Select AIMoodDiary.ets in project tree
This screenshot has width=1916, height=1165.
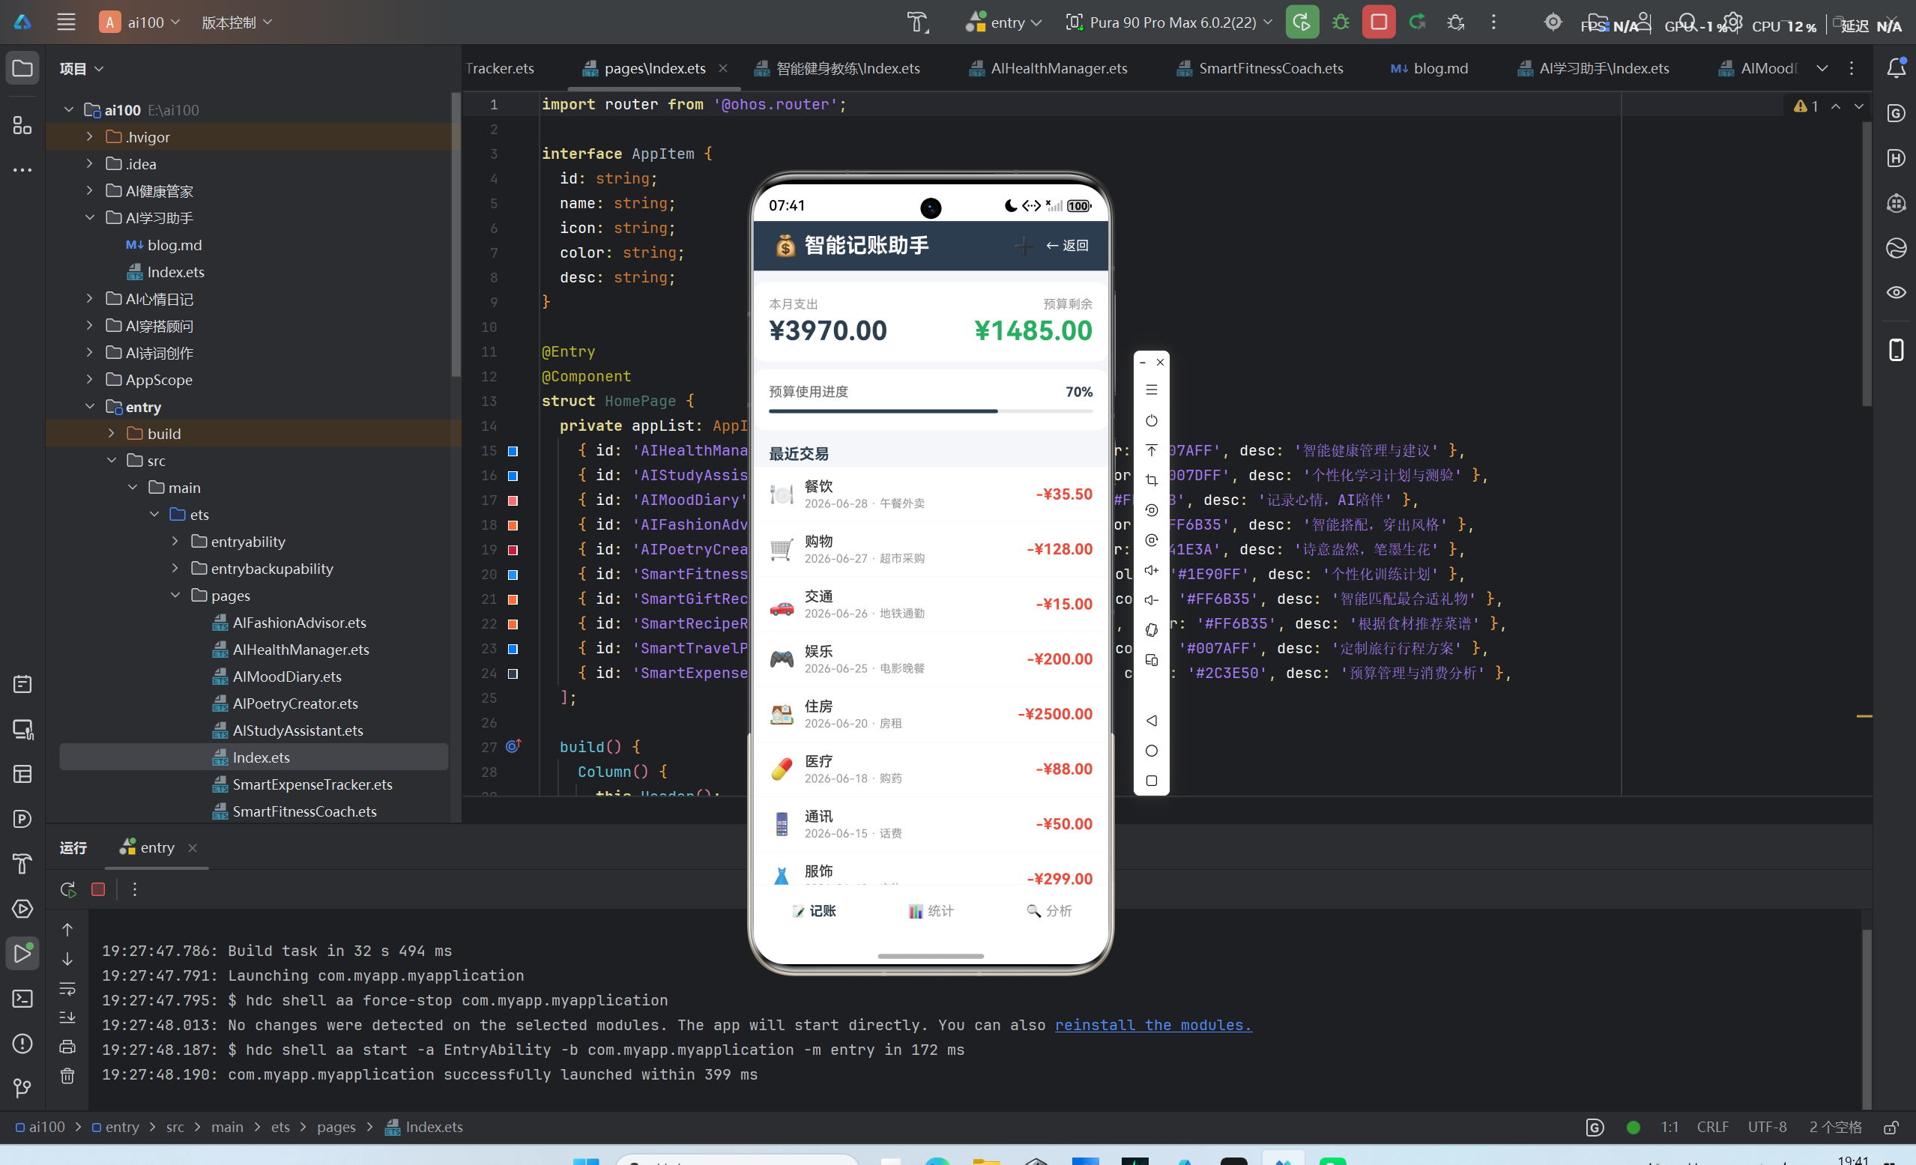click(287, 676)
